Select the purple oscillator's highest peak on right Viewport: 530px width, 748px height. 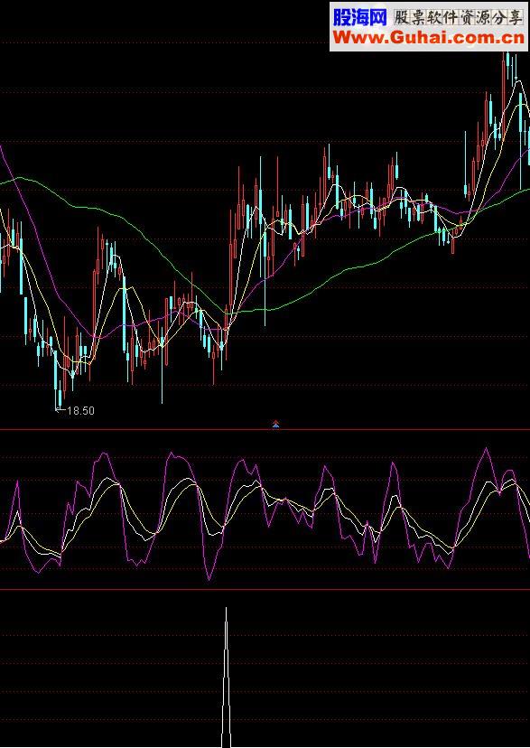click(486, 449)
